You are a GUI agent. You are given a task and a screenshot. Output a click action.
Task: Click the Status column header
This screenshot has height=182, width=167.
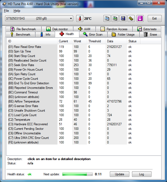coord(134,41)
